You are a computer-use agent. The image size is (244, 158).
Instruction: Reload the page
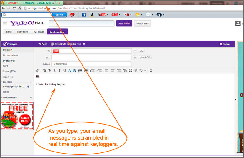tap(14, 8)
